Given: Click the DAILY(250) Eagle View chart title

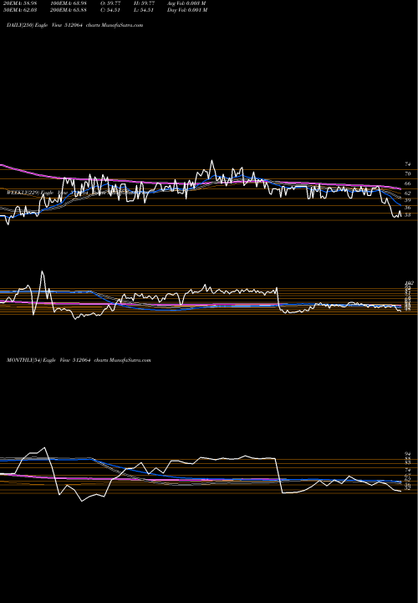Looking at the screenshot, I should 75,25.
